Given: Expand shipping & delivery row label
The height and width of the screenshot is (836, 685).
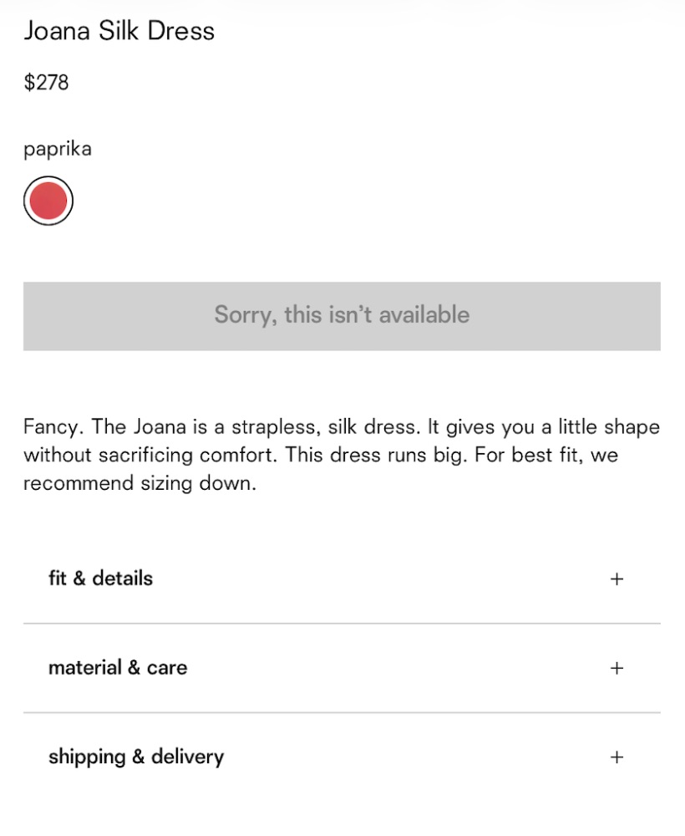Looking at the screenshot, I should click(x=136, y=757).
